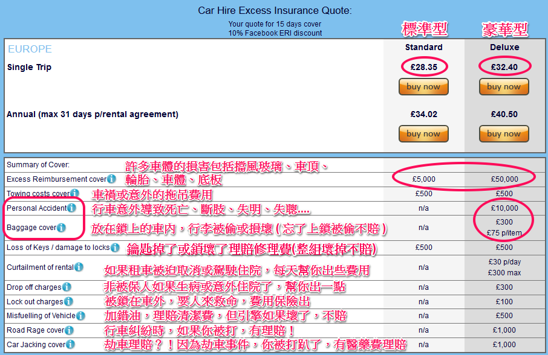Viewport: 548px width, 355px height.
Task: Show info for Curtailment of rental
Action: [x=79, y=267]
